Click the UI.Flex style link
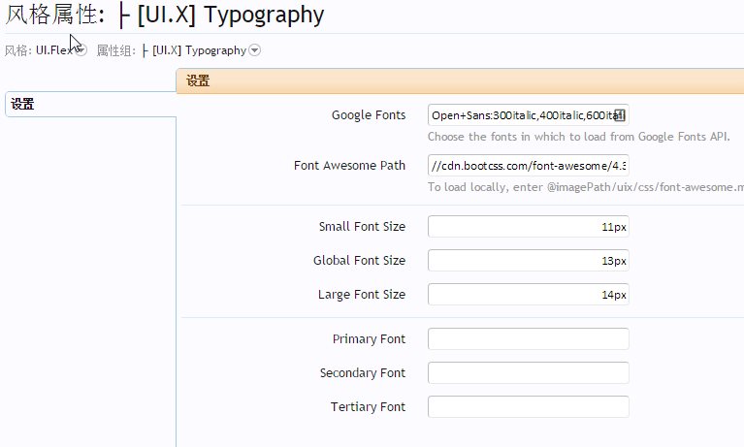 pyautogui.click(x=53, y=50)
